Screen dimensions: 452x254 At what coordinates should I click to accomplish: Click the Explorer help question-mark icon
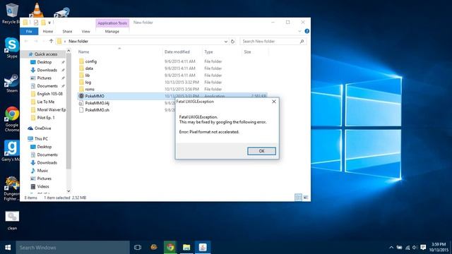307,31
